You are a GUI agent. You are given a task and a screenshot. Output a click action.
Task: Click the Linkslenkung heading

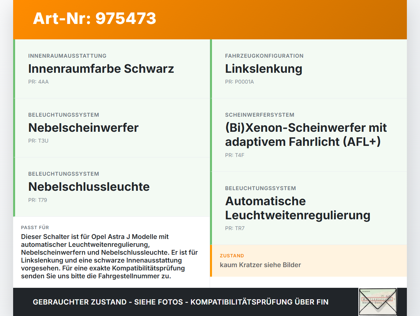click(263, 69)
